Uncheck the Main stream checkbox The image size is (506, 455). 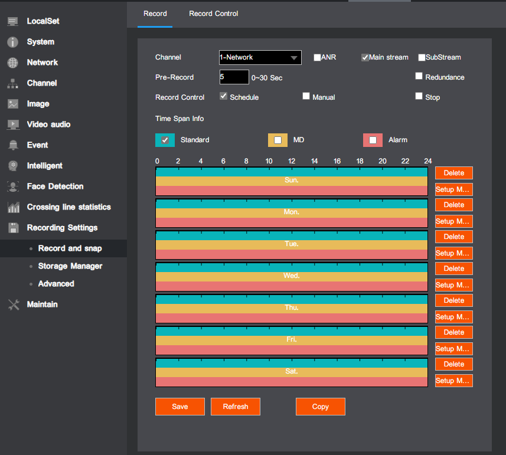point(365,57)
